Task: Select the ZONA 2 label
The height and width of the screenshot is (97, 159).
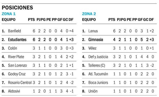Action: [x=89, y=14]
